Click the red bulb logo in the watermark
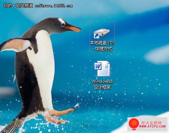This screenshot has height=133, width=169. coord(134,124)
